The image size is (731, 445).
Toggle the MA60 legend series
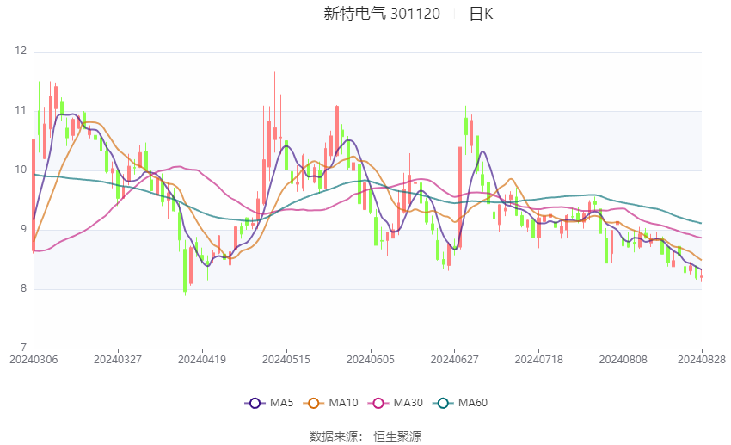coord(460,403)
